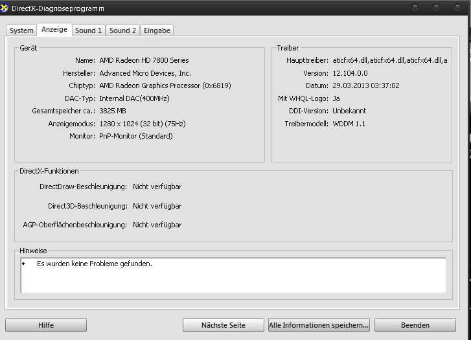Click DDI-Version value Unbekannt

pyautogui.click(x=349, y=111)
